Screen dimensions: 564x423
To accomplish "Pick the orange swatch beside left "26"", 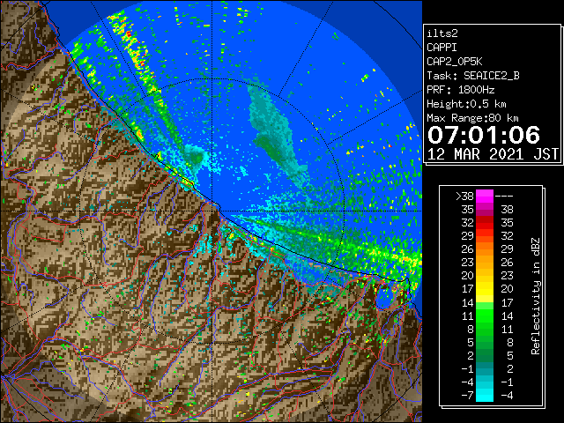I will [485, 249].
